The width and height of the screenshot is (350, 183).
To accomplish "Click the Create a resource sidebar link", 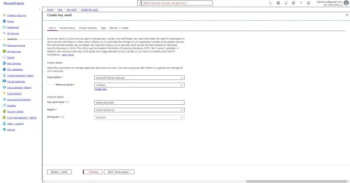I will [16, 16].
